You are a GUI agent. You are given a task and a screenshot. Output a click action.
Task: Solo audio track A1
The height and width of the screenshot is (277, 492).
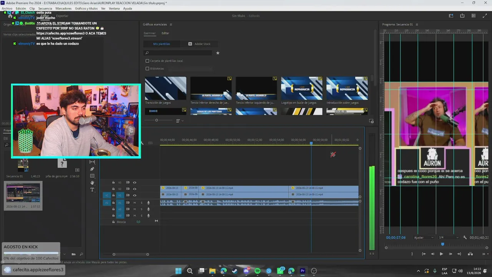click(x=141, y=203)
